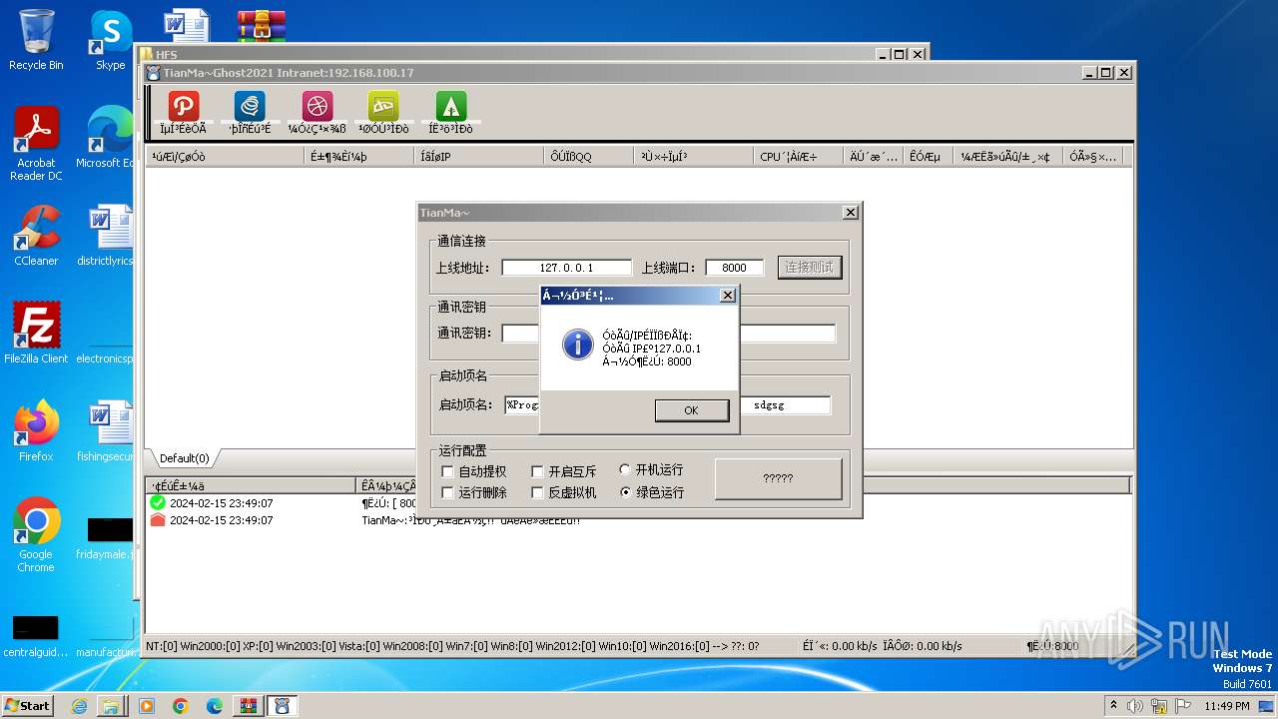Open FileZilla Client desktop icon

point(36,333)
